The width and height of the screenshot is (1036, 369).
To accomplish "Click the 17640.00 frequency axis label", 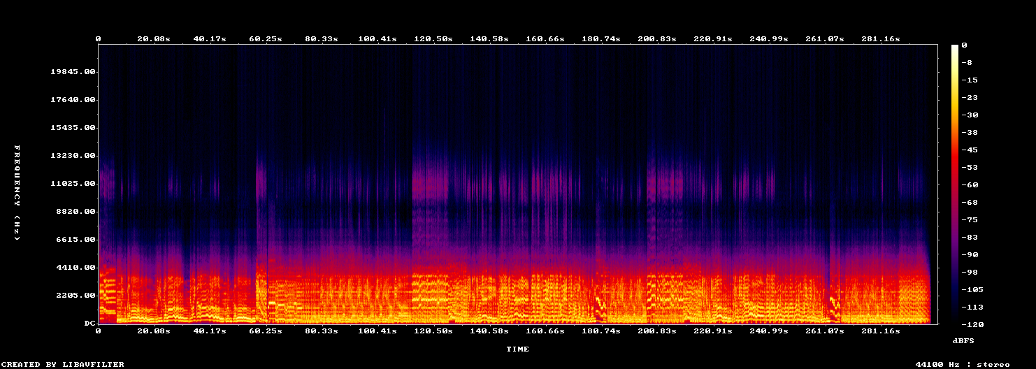I will click(73, 100).
